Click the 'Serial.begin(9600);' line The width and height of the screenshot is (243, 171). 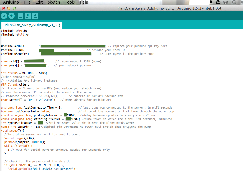(20, 138)
